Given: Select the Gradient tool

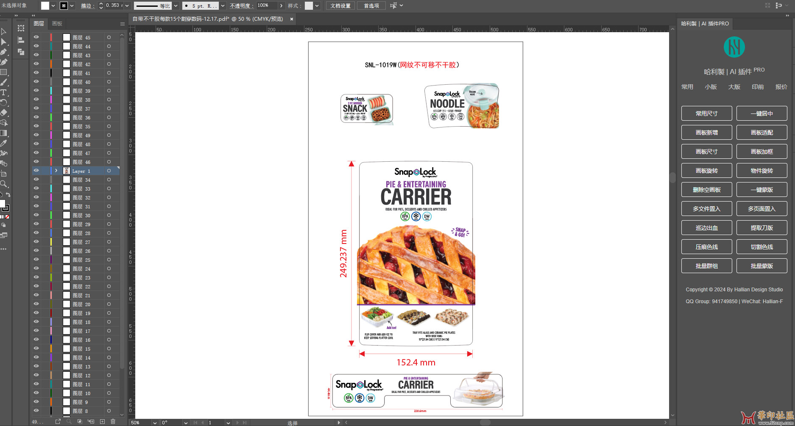Looking at the screenshot, I should 4,133.
